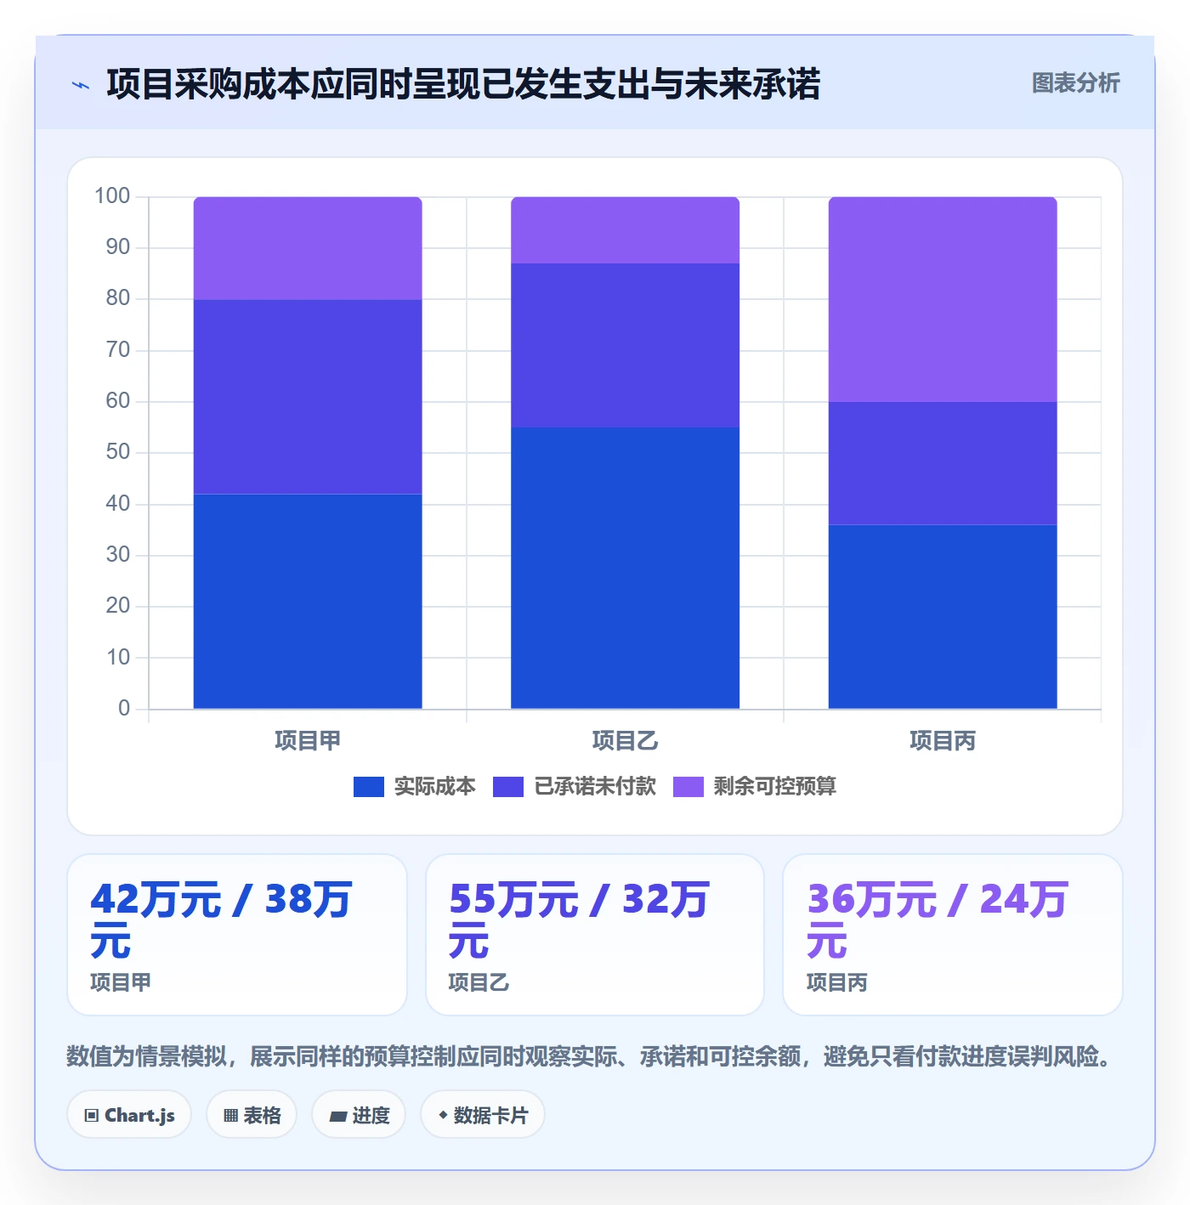Click the lightning icon beside the title

tap(81, 85)
